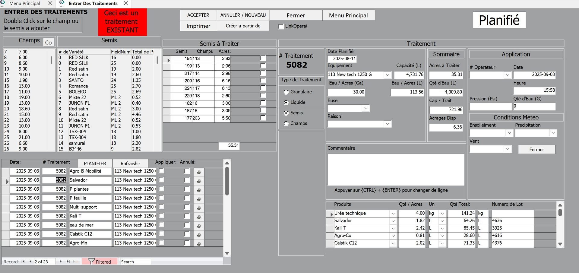Jump to the last record in navigator
This screenshot has height=273, width=579.
coord(68,262)
